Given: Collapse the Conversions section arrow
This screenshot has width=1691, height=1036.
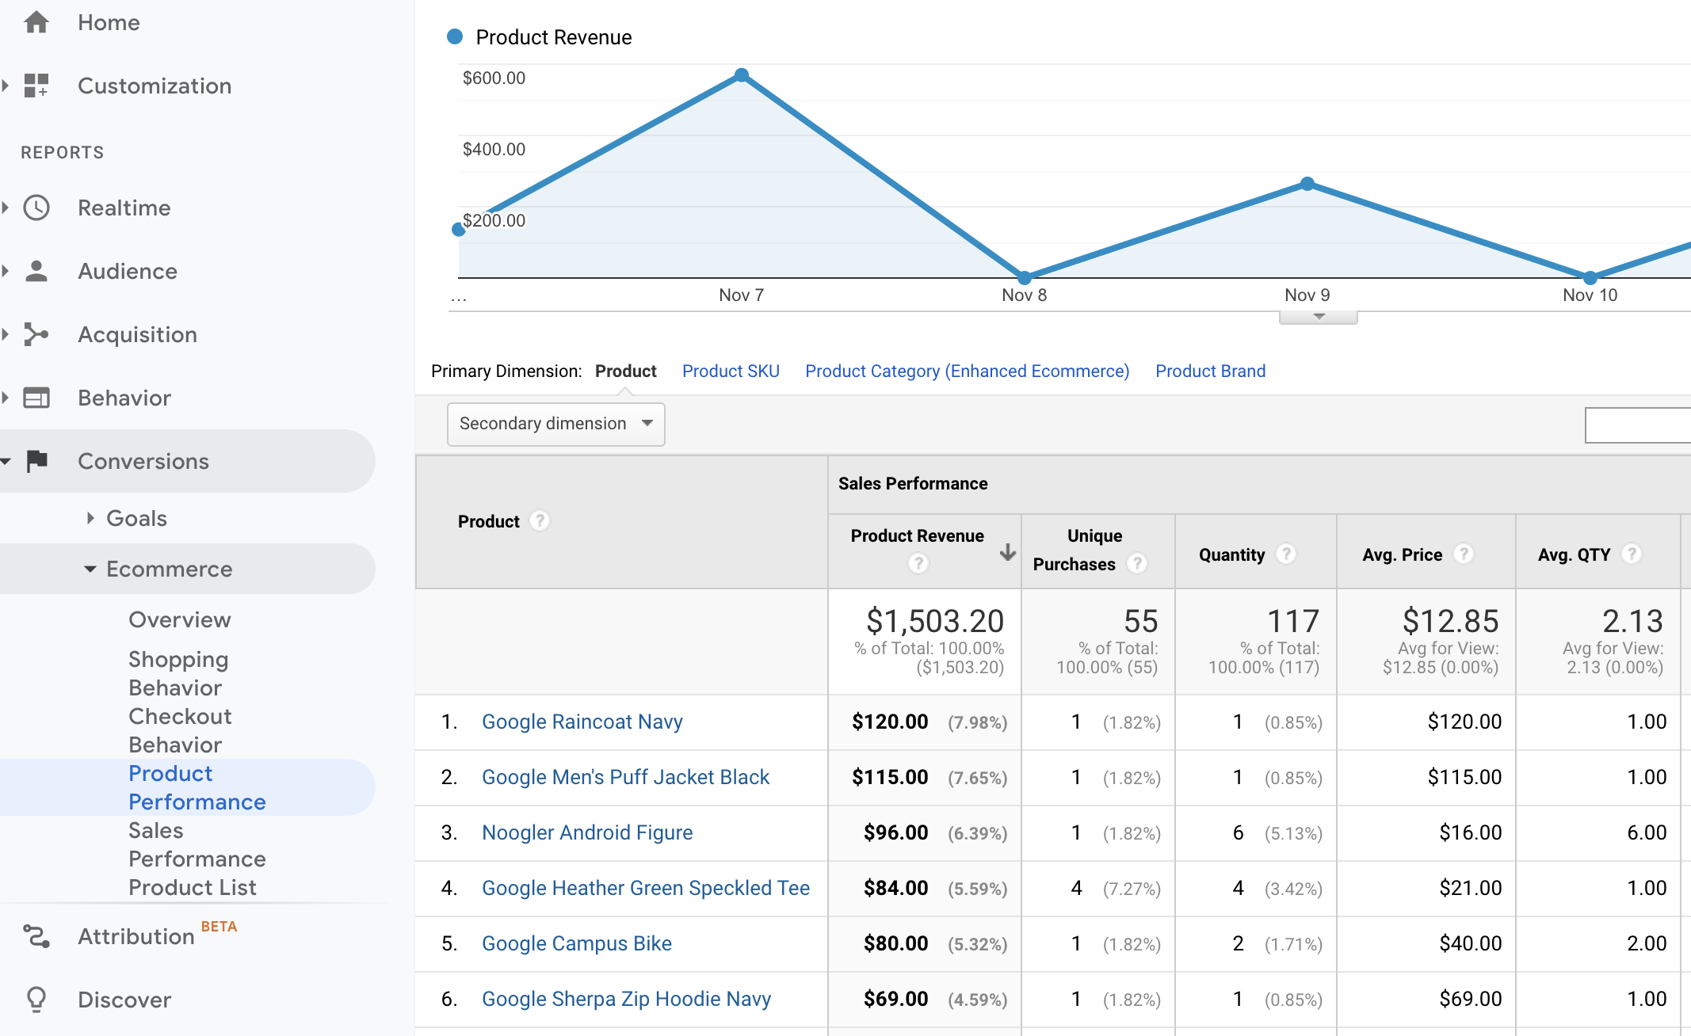Looking at the screenshot, I should click(6, 461).
